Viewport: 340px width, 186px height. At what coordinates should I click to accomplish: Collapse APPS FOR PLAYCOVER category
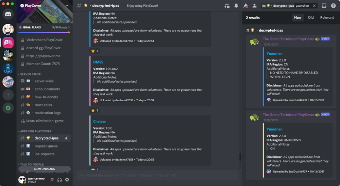tap(35, 131)
